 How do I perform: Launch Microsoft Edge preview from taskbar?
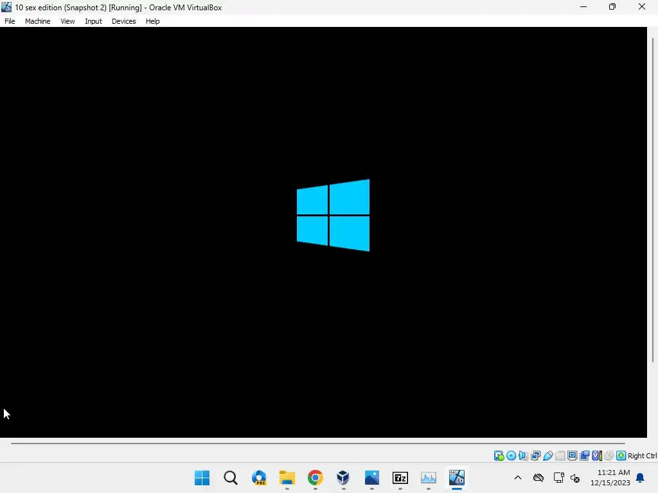(259, 478)
